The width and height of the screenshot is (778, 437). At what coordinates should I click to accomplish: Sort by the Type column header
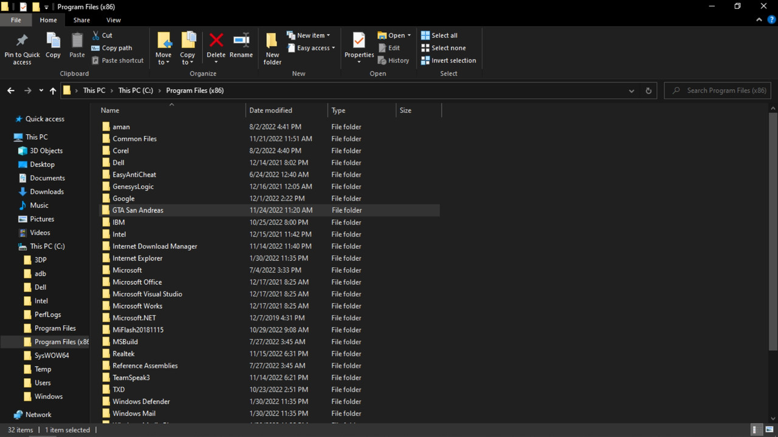(x=362, y=110)
